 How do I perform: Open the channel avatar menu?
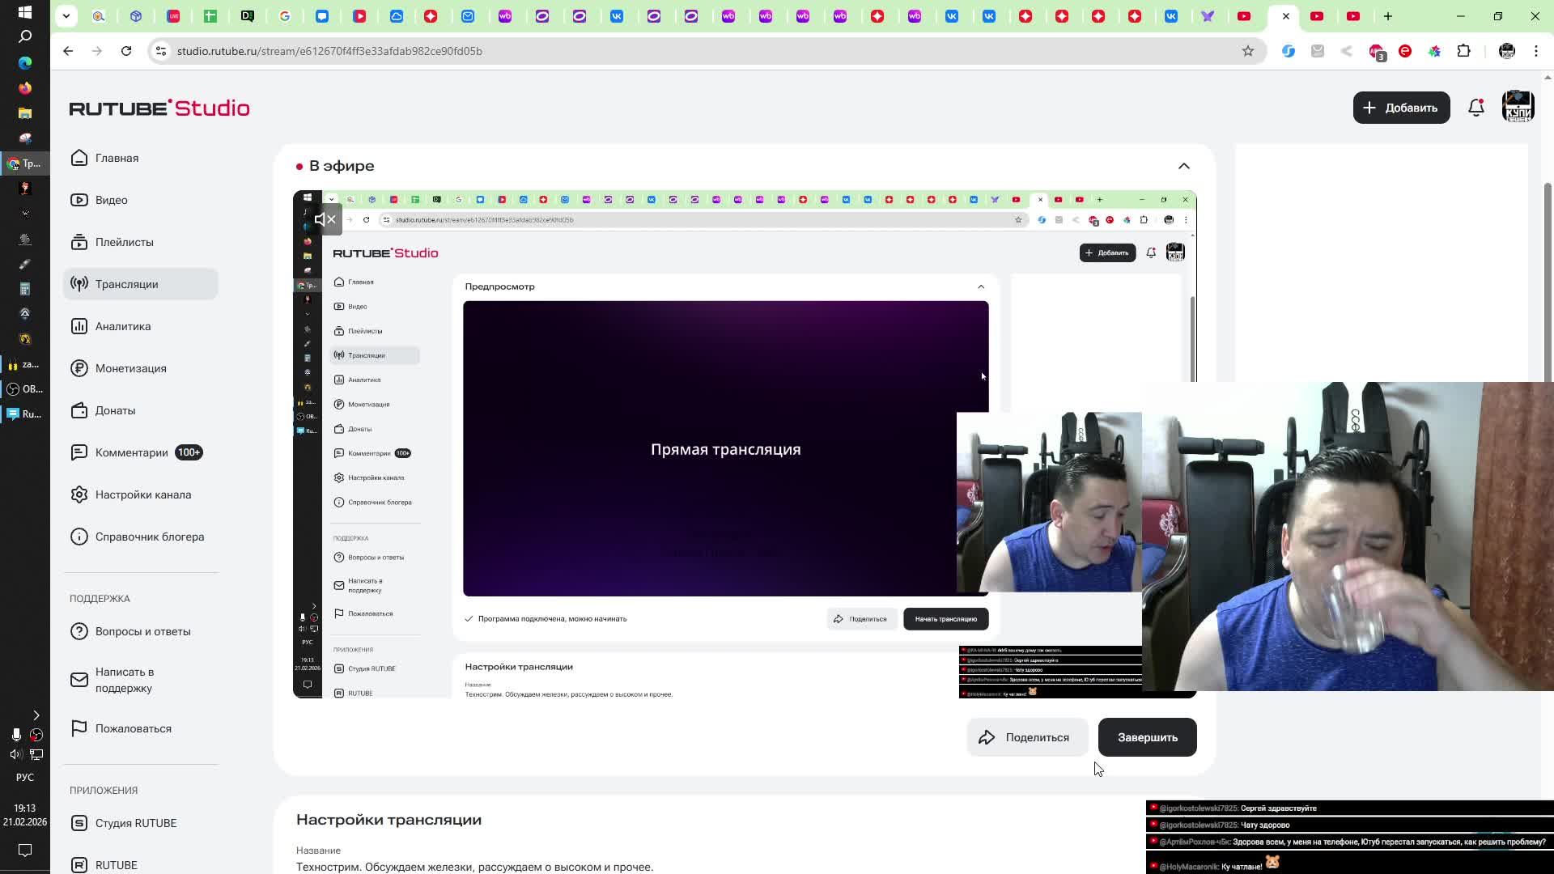point(1518,108)
